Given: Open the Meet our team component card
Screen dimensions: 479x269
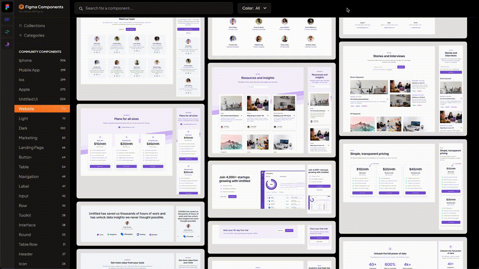Looking at the screenshot, I should point(140,58).
